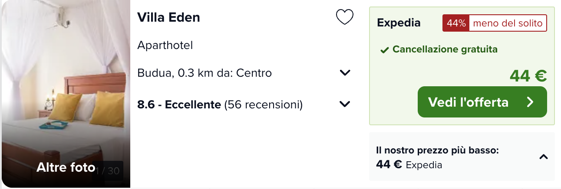Open the Vedi l'offerta deal button
The width and height of the screenshot is (561, 189).
482,102
